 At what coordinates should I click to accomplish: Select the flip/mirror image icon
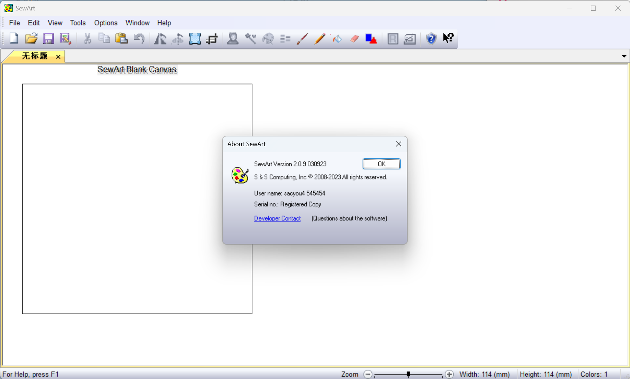click(x=160, y=38)
